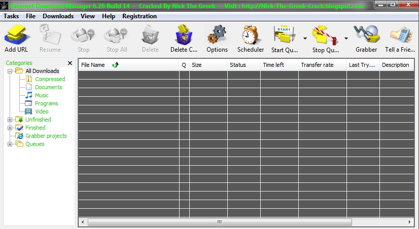Click the Grabber projects IE icon

pos(19,136)
